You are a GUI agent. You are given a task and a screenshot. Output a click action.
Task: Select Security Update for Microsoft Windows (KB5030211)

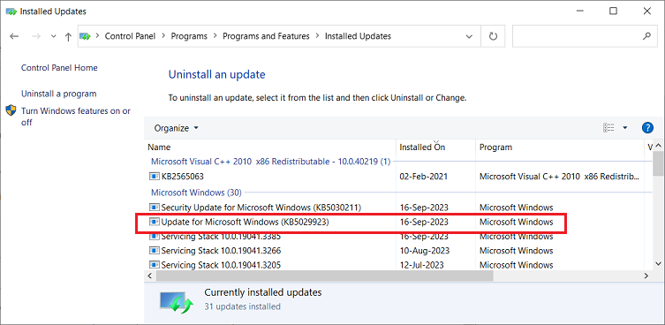click(261, 208)
